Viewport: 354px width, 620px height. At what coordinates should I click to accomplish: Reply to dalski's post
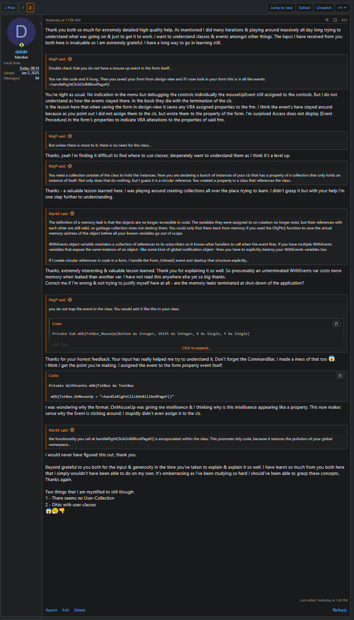click(340, 610)
